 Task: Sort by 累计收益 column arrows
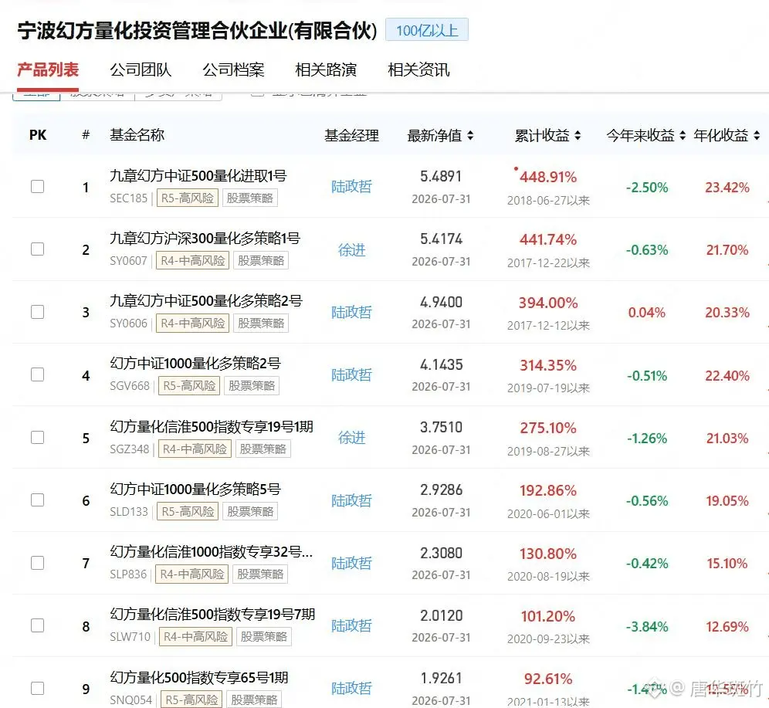point(578,135)
